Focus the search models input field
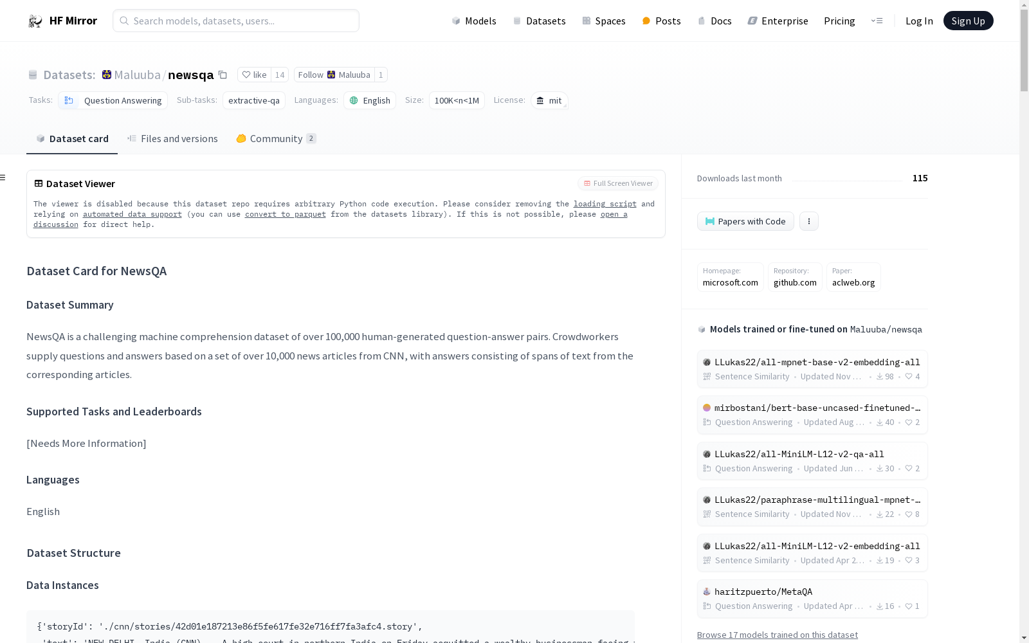Viewport: 1029px width, 643px height. [236, 21]
